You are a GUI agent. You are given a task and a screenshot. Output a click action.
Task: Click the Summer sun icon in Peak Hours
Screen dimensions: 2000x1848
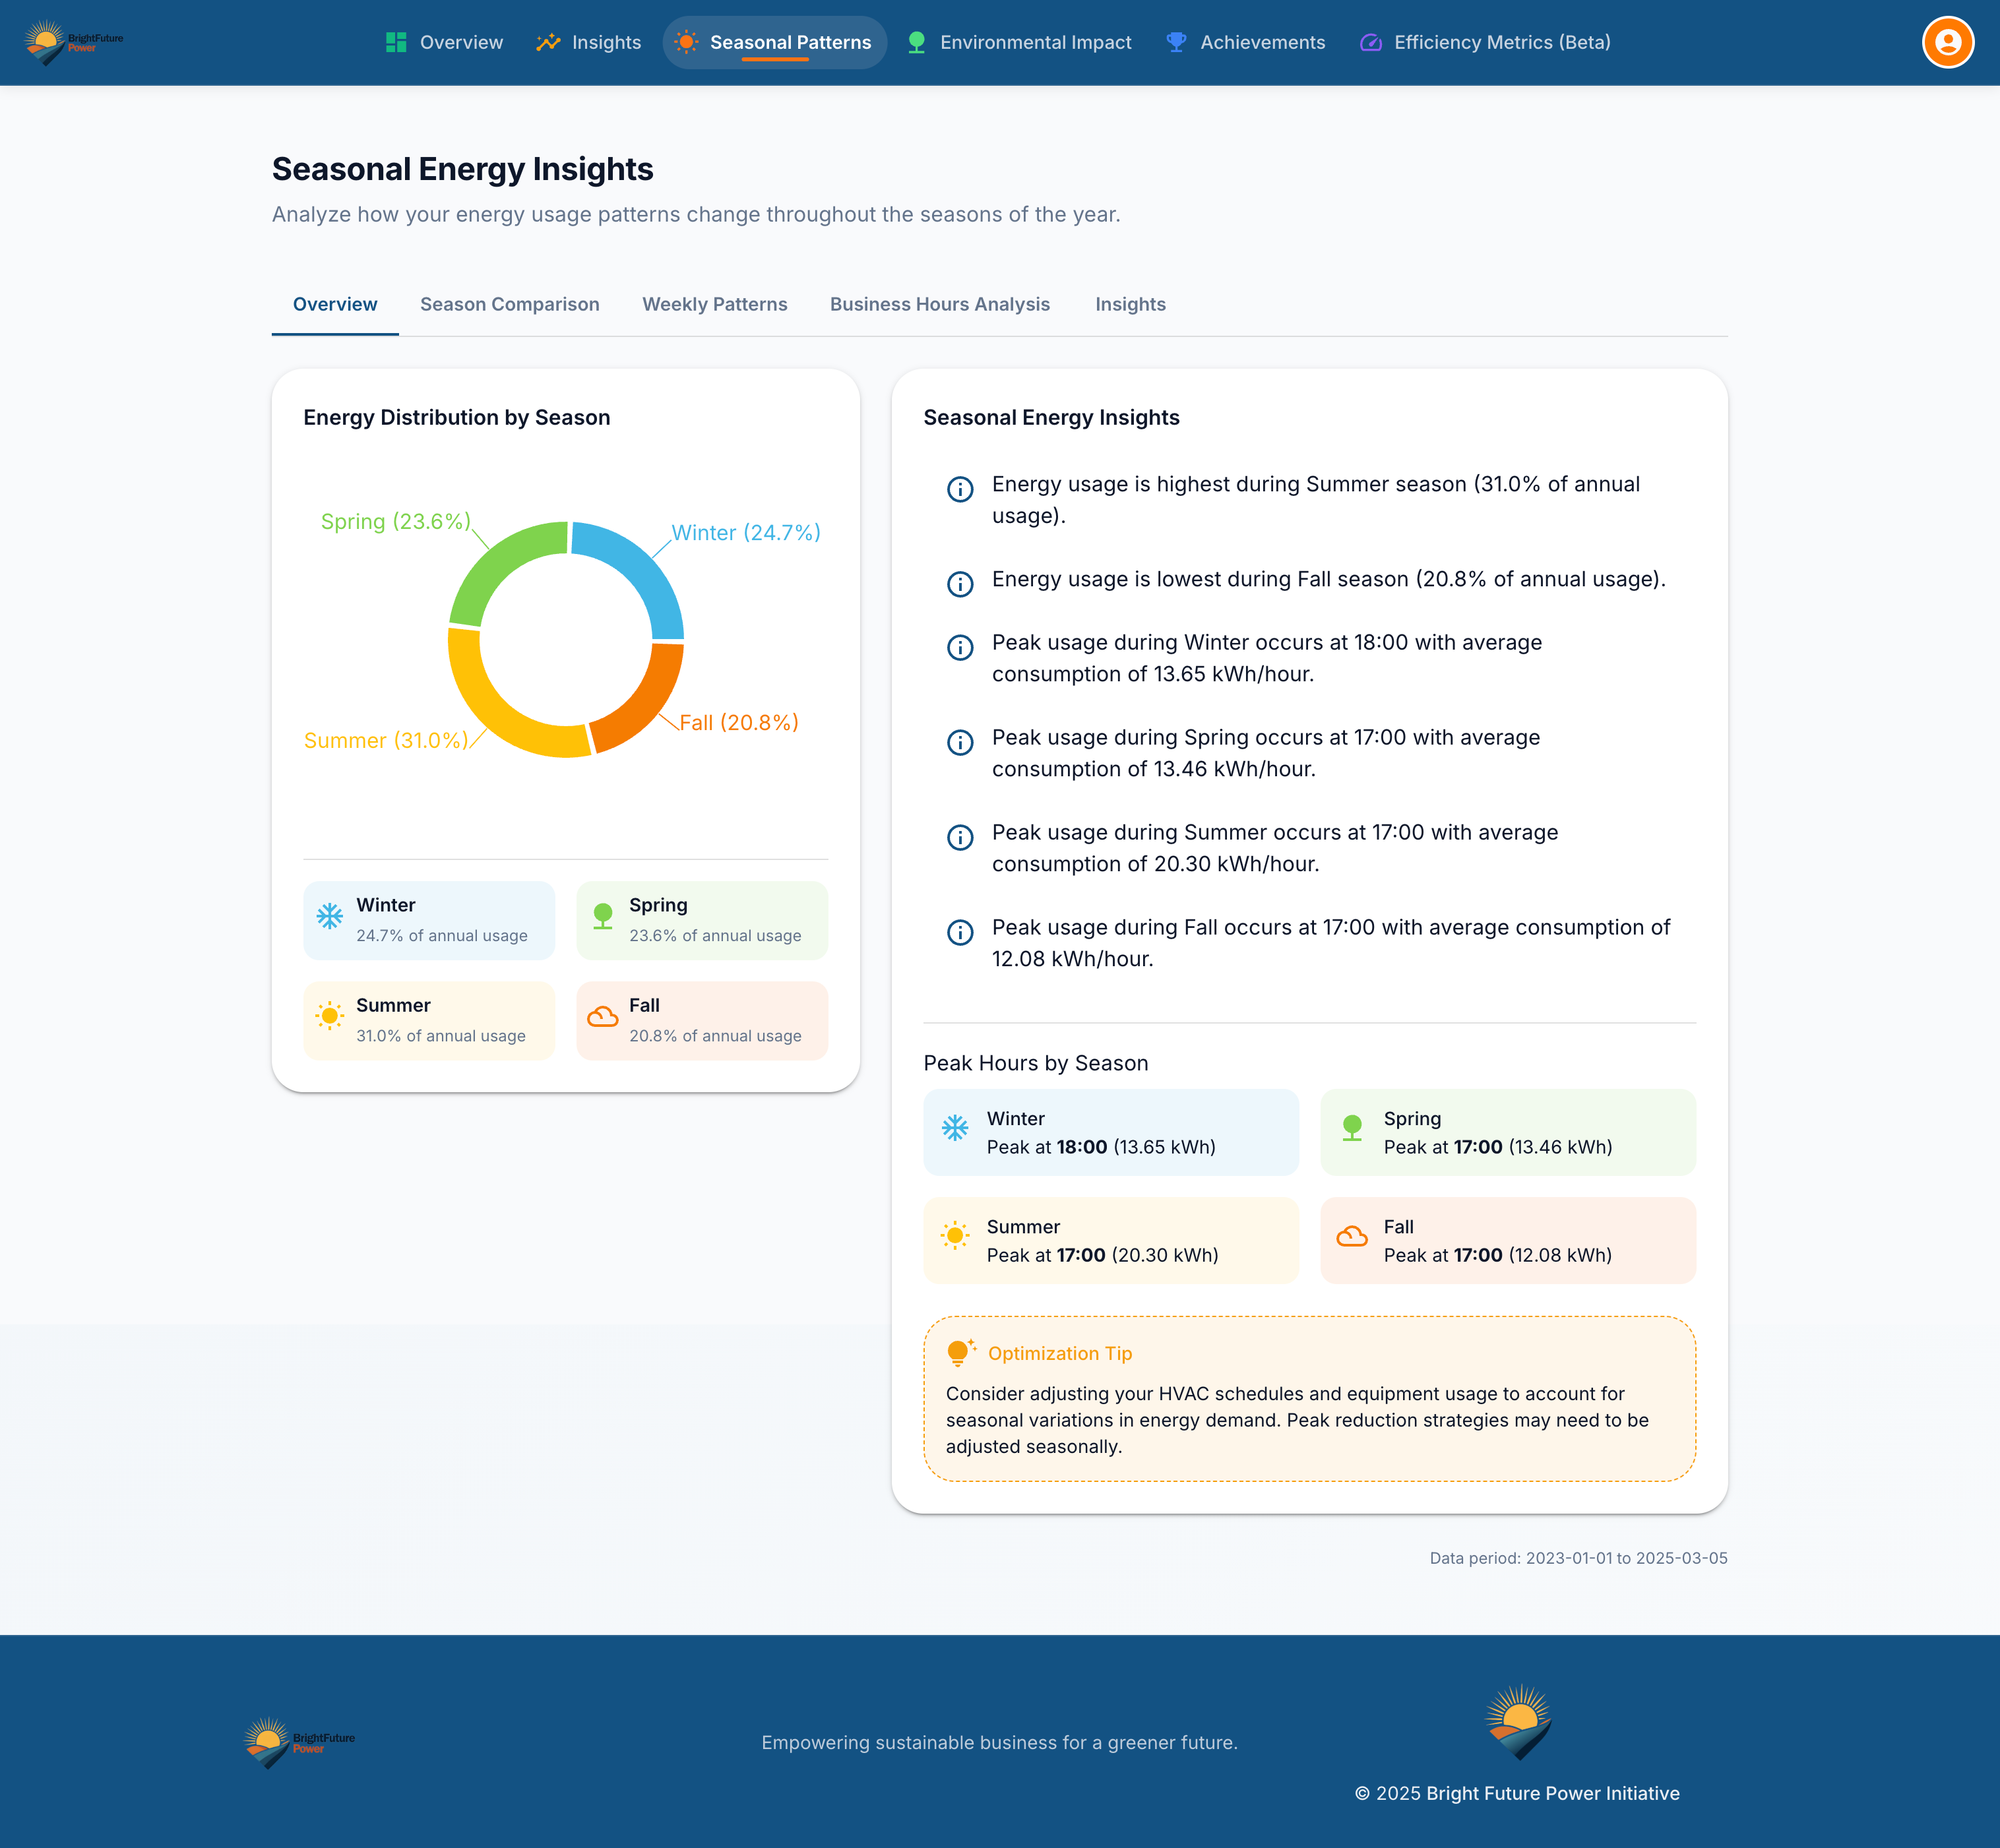(x=954, y=1236)
